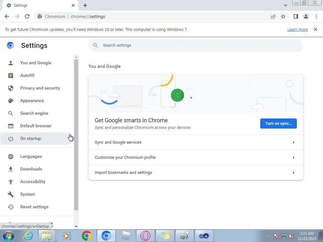Open Google Chrome from the taskbar

pos(86,236)
